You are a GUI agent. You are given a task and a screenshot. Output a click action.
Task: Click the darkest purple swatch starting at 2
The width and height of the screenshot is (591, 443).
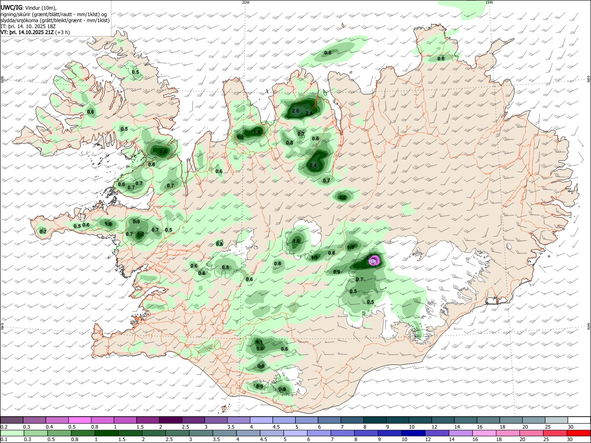(170, 420)
